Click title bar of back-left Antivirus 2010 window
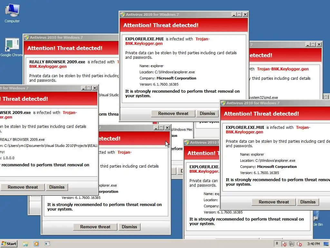330x248 pixels. point(71,37)
